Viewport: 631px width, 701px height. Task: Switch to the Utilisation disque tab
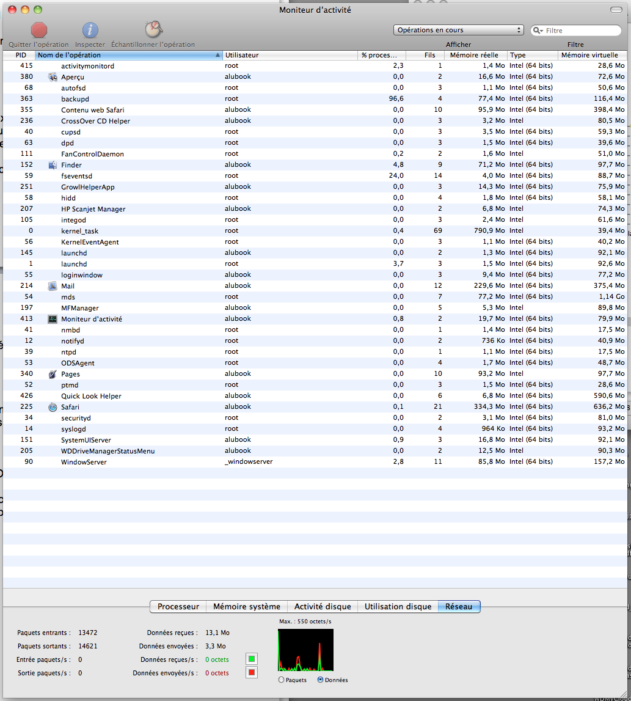pyautogui.click(x=398, y=606)
